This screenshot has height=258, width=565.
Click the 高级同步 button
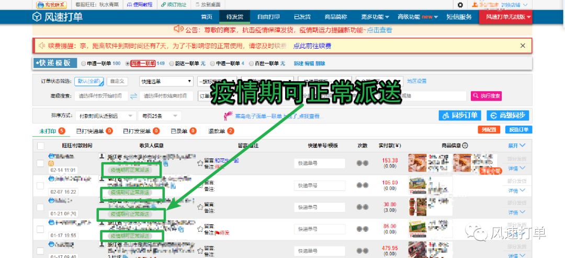pyautogui.click(x=507, y=115)
